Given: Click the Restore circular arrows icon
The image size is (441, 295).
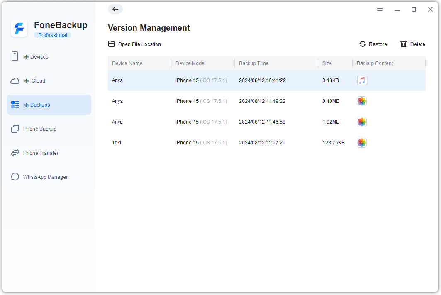Looking at the screenshot, I should 363,44.
